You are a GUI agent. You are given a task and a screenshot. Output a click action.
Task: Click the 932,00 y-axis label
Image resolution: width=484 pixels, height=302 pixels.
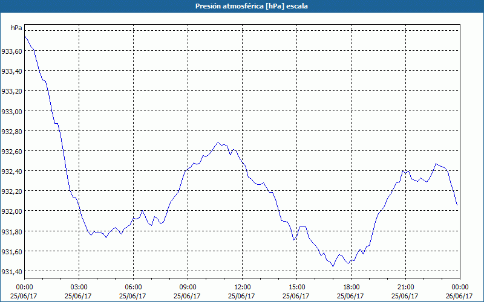pyautogui.click(x=11, y=211)
